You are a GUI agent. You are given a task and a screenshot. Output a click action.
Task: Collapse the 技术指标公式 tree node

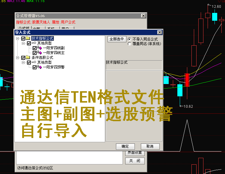tap(17, 38)
